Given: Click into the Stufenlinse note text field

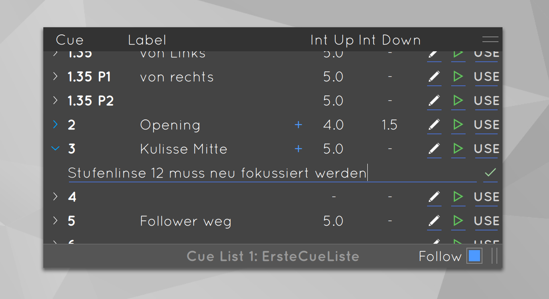Looking at the screenshot, I should [x=272, y=173].
